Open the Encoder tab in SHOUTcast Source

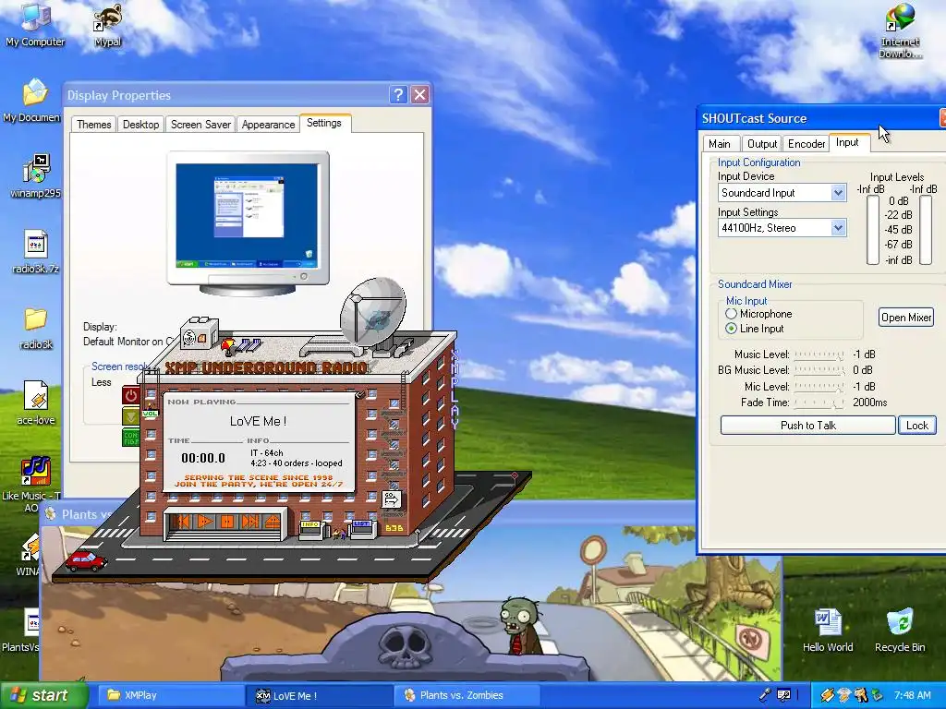(806, 143)
